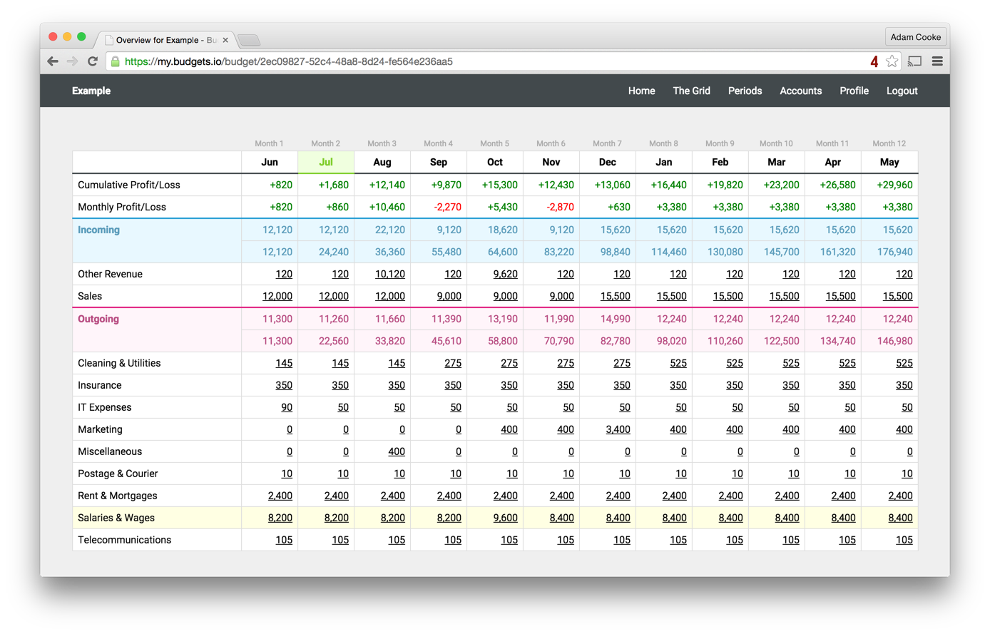Click the +10,460 monthly profit for Aug
Screen dimensions: 990x634
coord(387,207)
